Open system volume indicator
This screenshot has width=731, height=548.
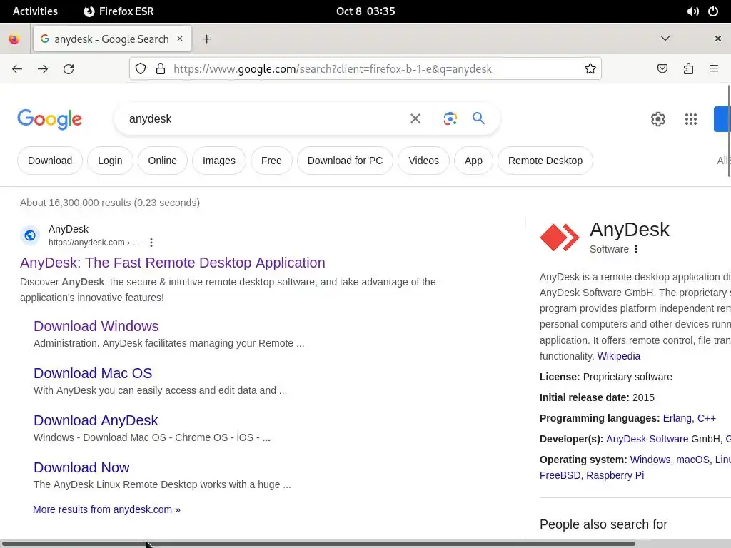click(x=692, y=11)
